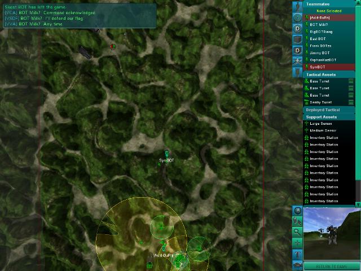Click chat line 'Any time.'

53,24
